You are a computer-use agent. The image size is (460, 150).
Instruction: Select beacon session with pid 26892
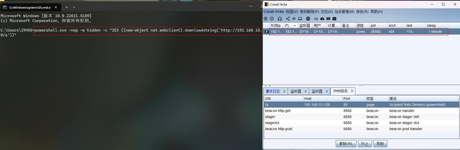coord(361,32)
